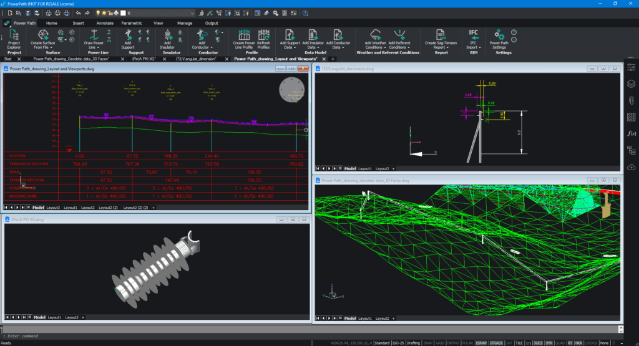Select Layout3 tab in Layout and Viewports window
Image resolution: width=639 pixels, height=346 pixels.
pyautogui.click(x=53, y=208)
